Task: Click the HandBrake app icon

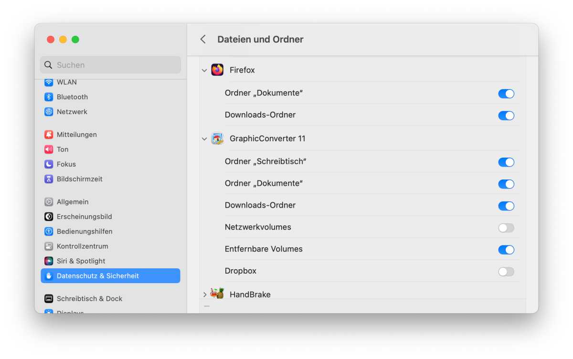Action: pos(217,293)
